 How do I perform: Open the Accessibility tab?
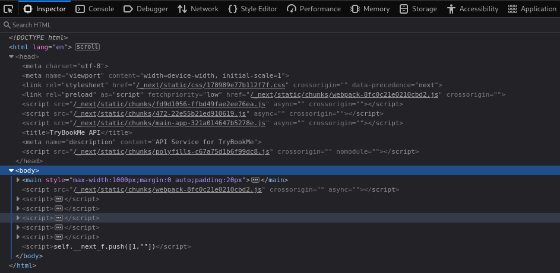click(x=473, y=9)
